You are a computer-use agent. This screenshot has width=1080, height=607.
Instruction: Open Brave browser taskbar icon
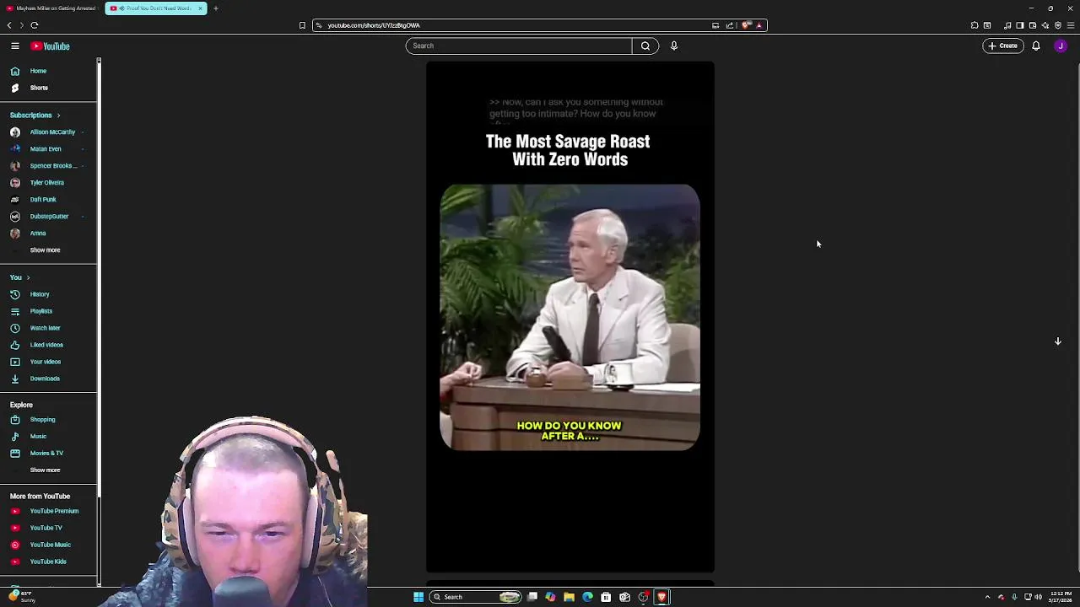pos(661,597)
